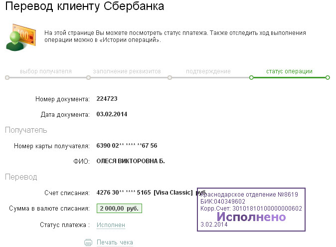This screenshot has height=247, width=336.
Task: Click the ФИО label
Action: 81,162
